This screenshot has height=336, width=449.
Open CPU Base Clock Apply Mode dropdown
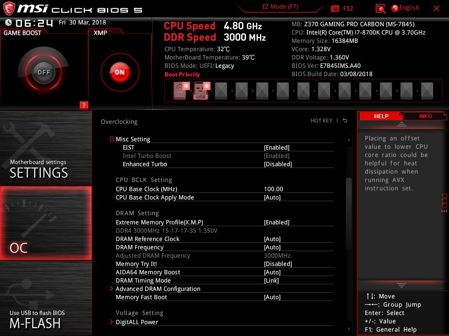272,197
